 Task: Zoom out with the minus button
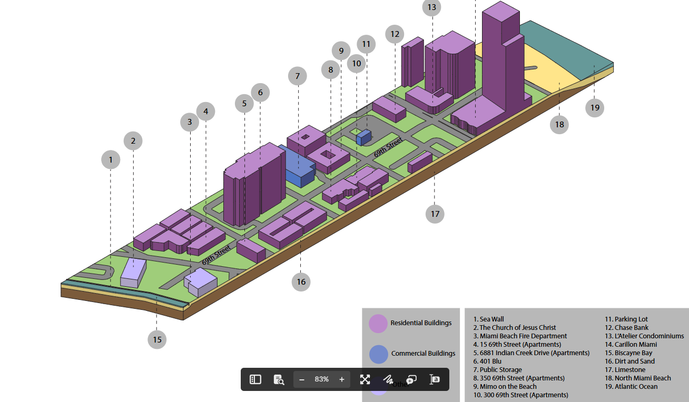click(x=302, y=379)
